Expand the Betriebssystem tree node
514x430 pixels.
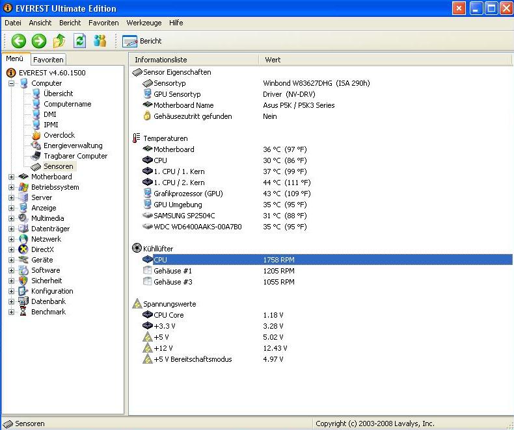tap(12, 188)
